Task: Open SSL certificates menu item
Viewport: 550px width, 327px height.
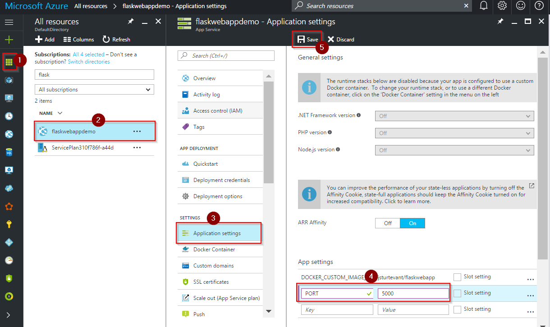Action: tap(220, 282)
